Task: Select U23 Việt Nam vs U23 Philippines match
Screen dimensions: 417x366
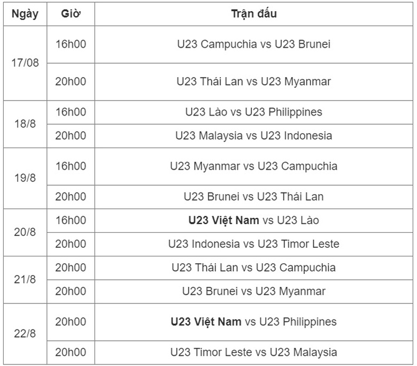Action: coord(253,322)
